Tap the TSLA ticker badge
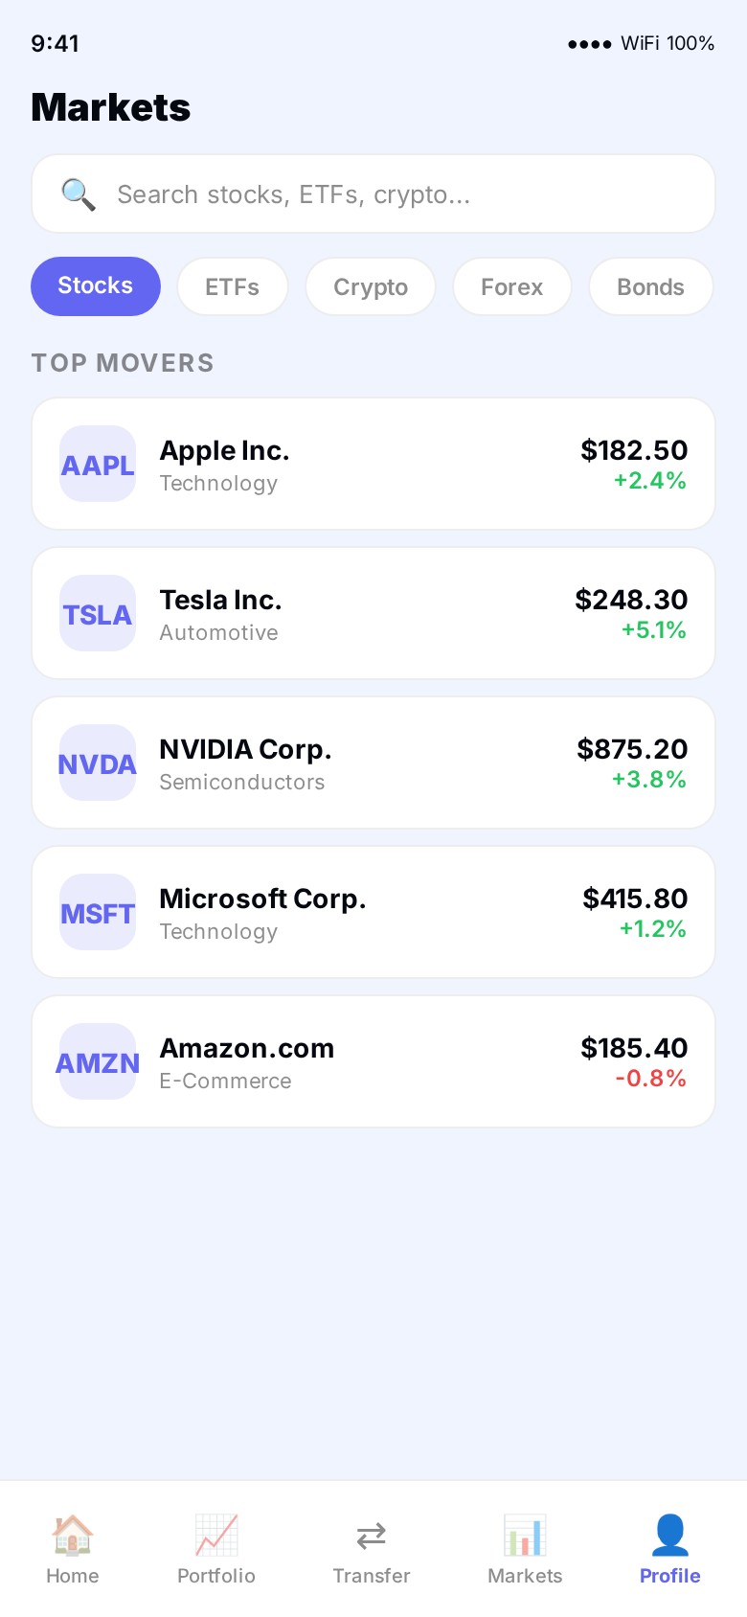This screenshot has height=1617, width=747. pyautogui.click(x=98, y=614)
